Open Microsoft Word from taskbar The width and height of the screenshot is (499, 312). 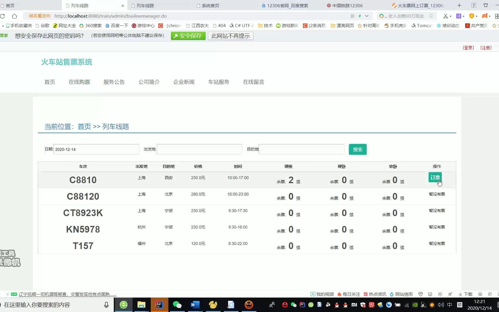tap(195, 305)
